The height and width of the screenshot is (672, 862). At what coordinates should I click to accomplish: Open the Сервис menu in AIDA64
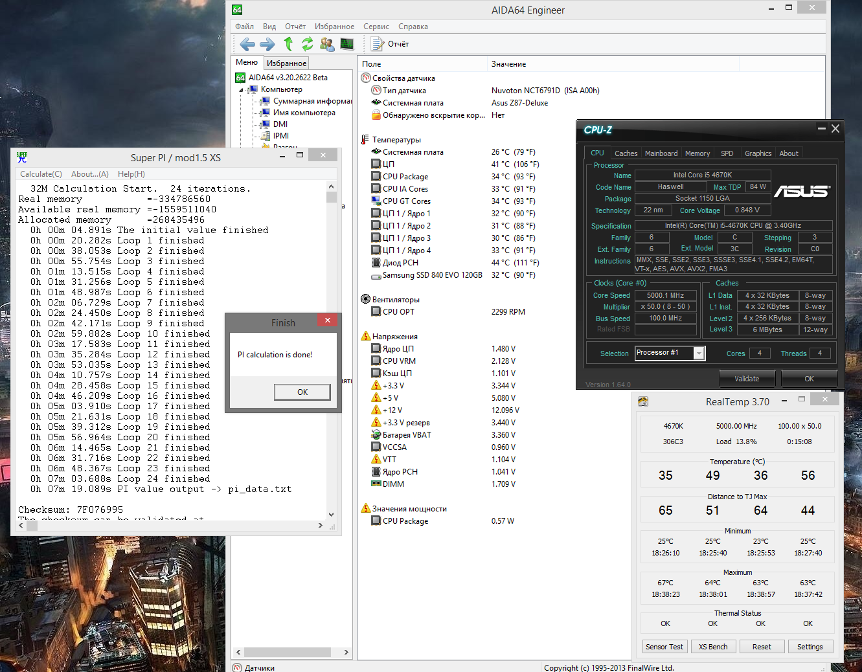tap(376, 27)
